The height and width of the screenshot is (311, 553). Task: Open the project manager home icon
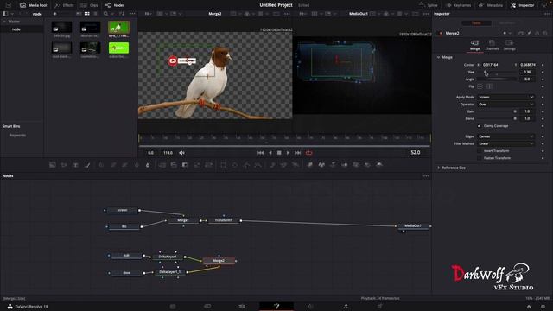529,307
